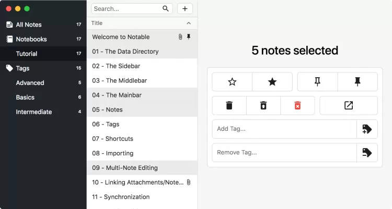Select the Advanced tag
Image resolution: width=392 pixels, height=209 pixels.
30,83
